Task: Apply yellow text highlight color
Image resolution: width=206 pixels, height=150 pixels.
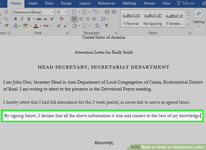Action: click(25, 26)
